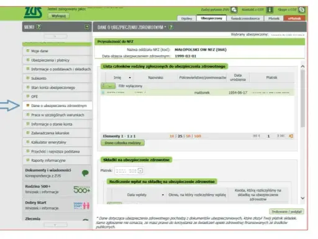Switch to the Ubezpieczony tab
This screenshot has height=239, width=318.
pos(211,18)
